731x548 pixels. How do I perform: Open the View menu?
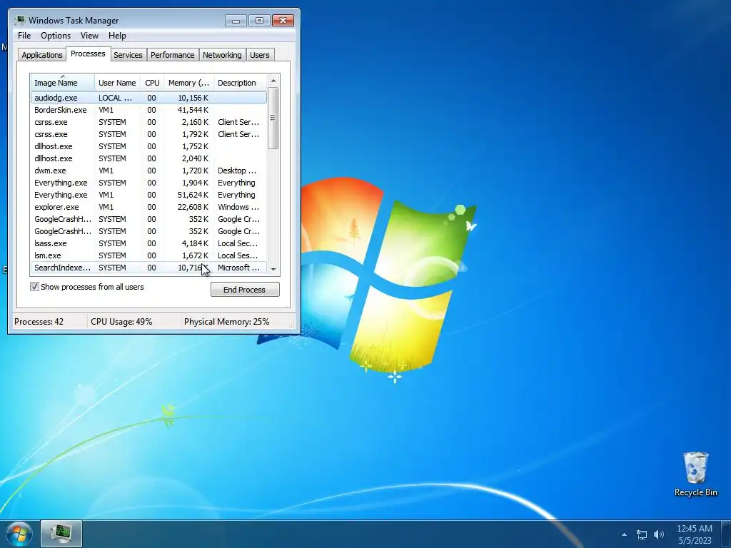coord(89,36)
